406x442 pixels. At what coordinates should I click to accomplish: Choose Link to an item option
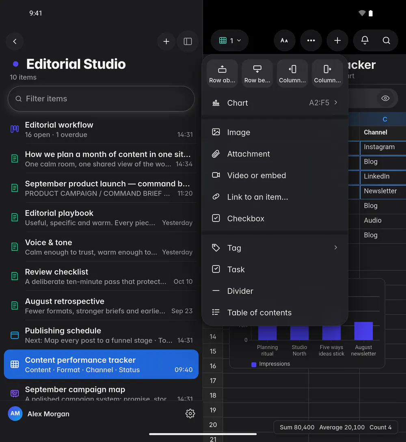275,197
